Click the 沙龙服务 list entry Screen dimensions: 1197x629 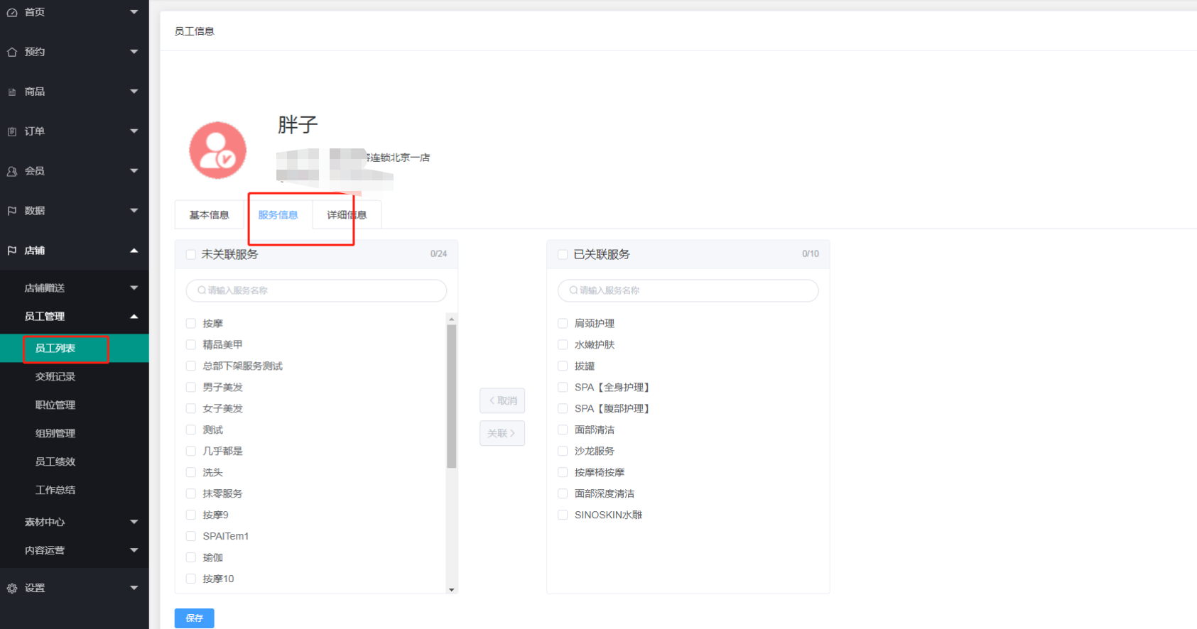[595, 451]
